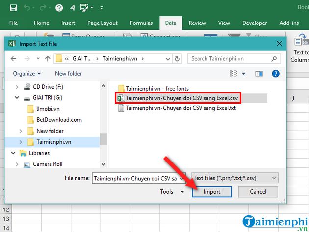Open the Developer ribbon tab

click(255, 23)
